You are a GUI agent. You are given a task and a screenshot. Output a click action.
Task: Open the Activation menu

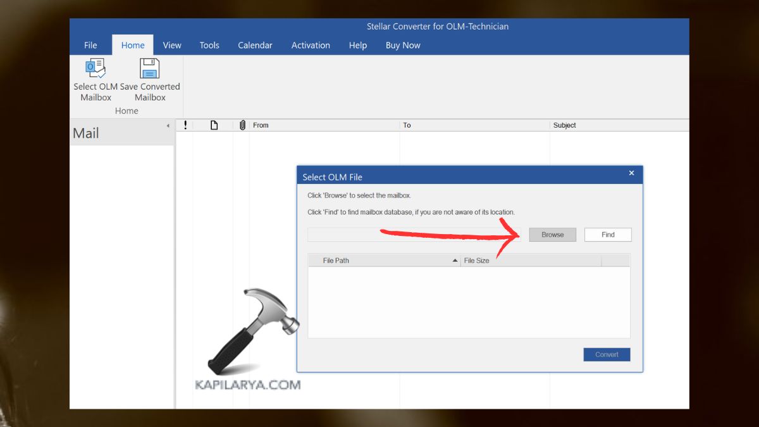pos(311,45)
